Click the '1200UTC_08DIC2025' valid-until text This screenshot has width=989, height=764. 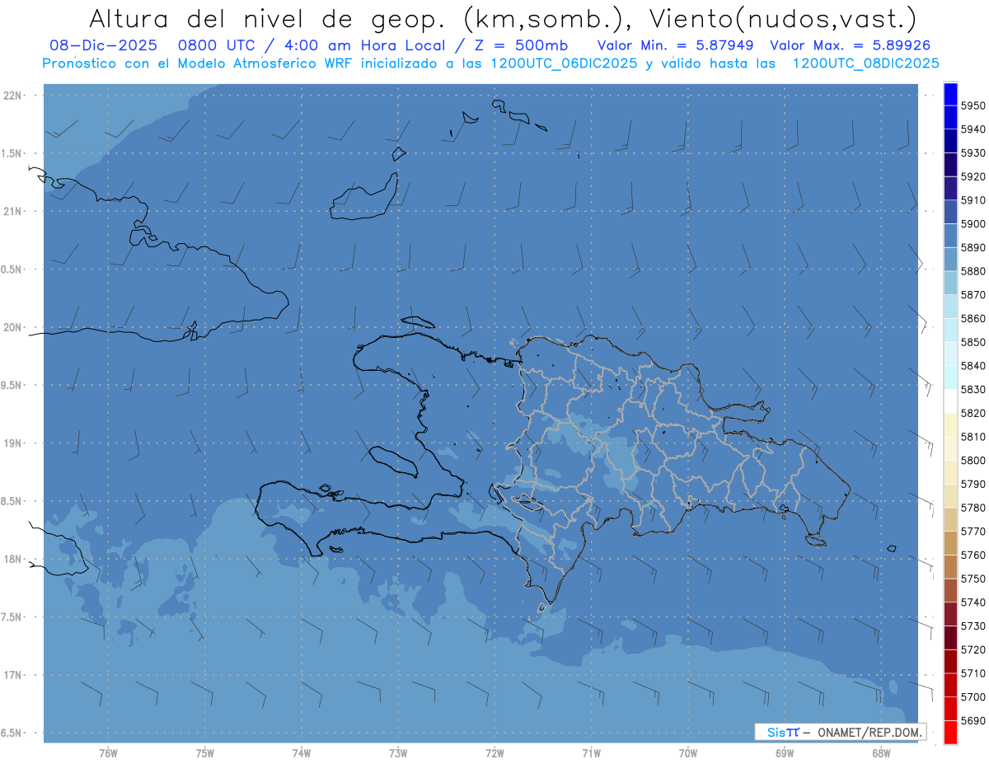(865, 63)
